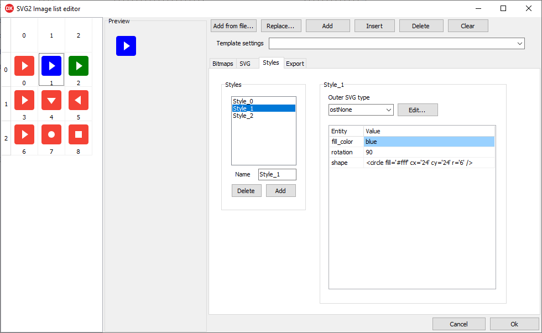The height and width of the screenshot is (333, 542).
Task: Click the Add from file... button
Action: [x=233, y=26]
